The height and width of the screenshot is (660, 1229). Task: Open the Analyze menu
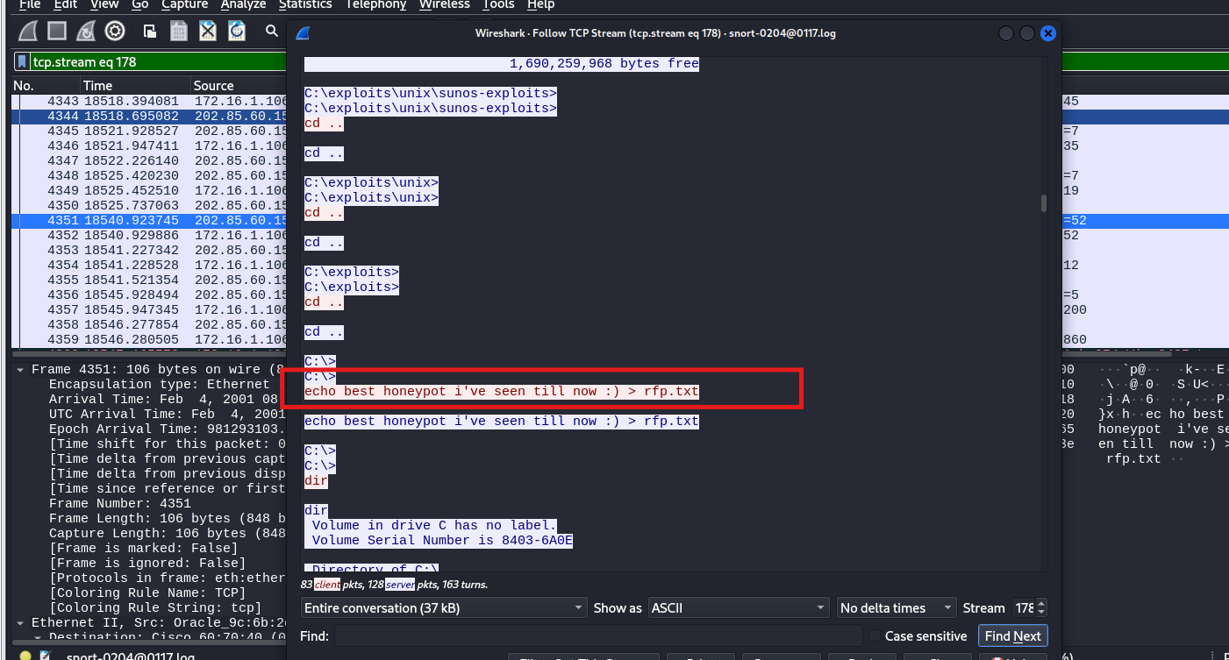(243, 4)
